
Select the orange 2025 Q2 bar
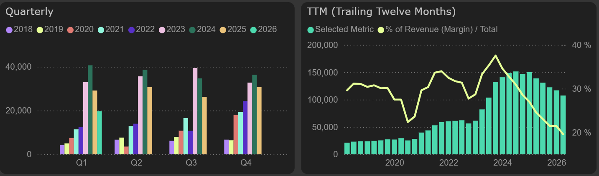point(150,121)
